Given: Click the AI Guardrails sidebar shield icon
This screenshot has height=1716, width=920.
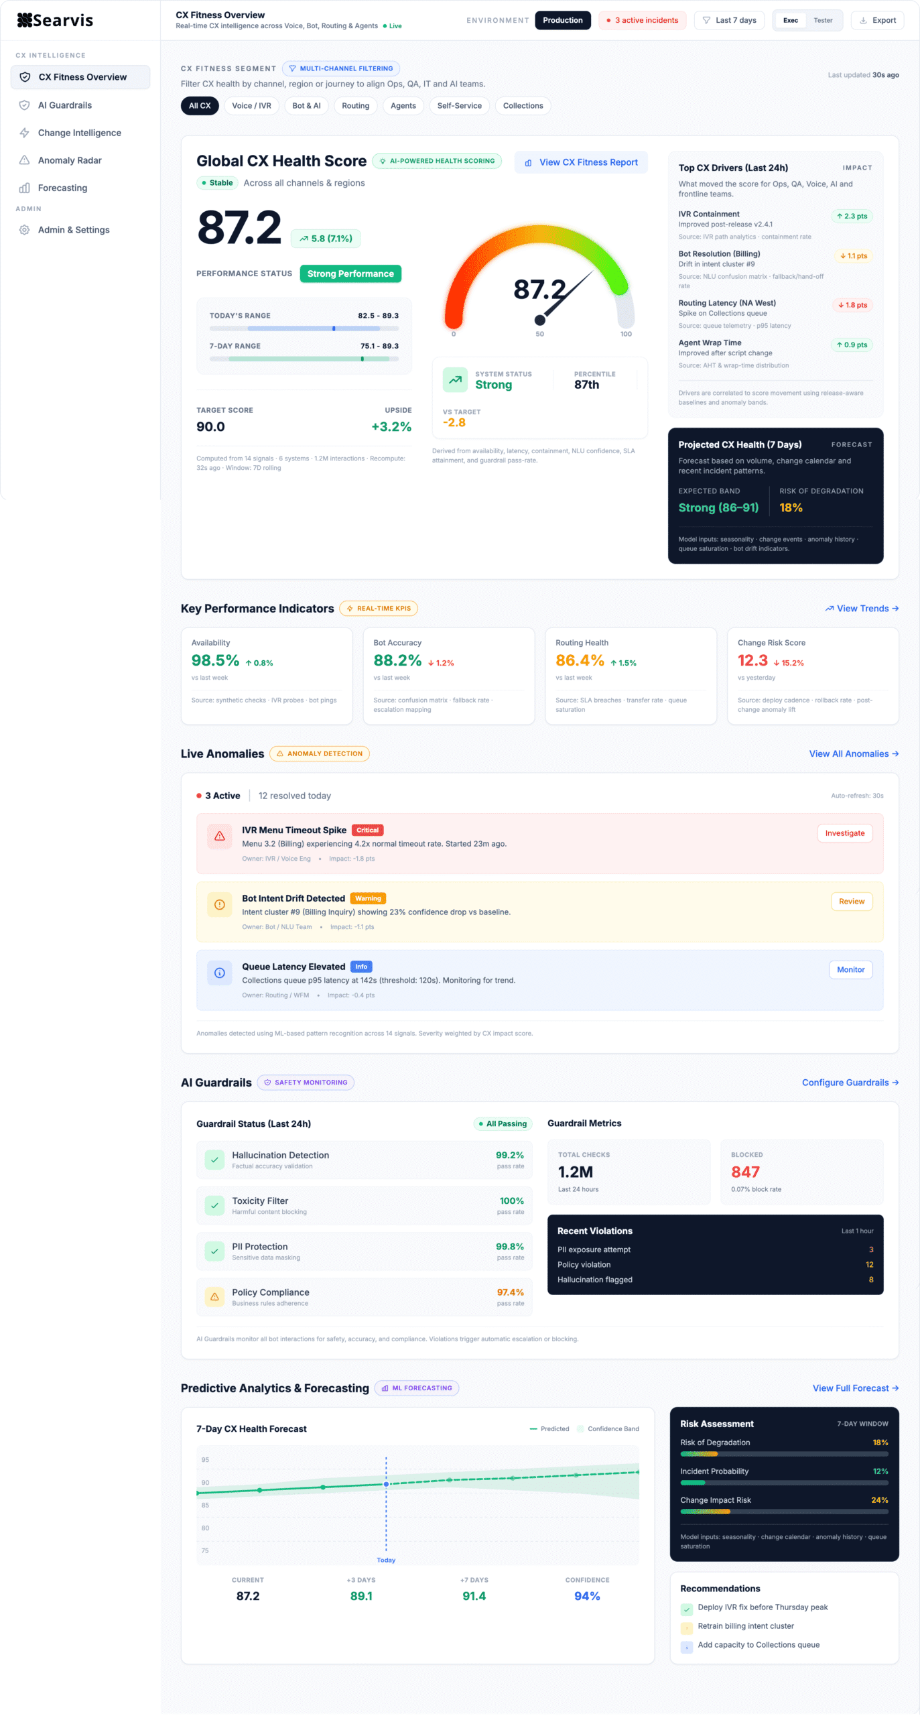Looking at the screenshot, I should tap(24, 105).
